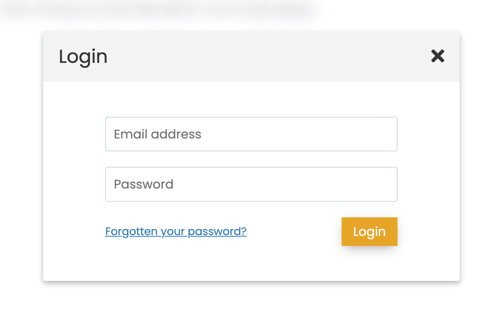Open the Forgotten your password link
The image size is (499, 336).
[176, 231]
